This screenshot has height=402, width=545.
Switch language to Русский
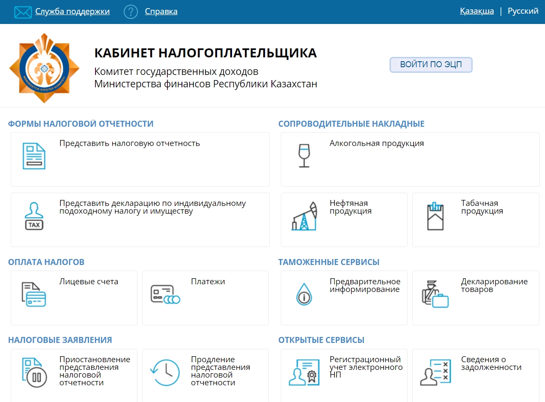523,11
